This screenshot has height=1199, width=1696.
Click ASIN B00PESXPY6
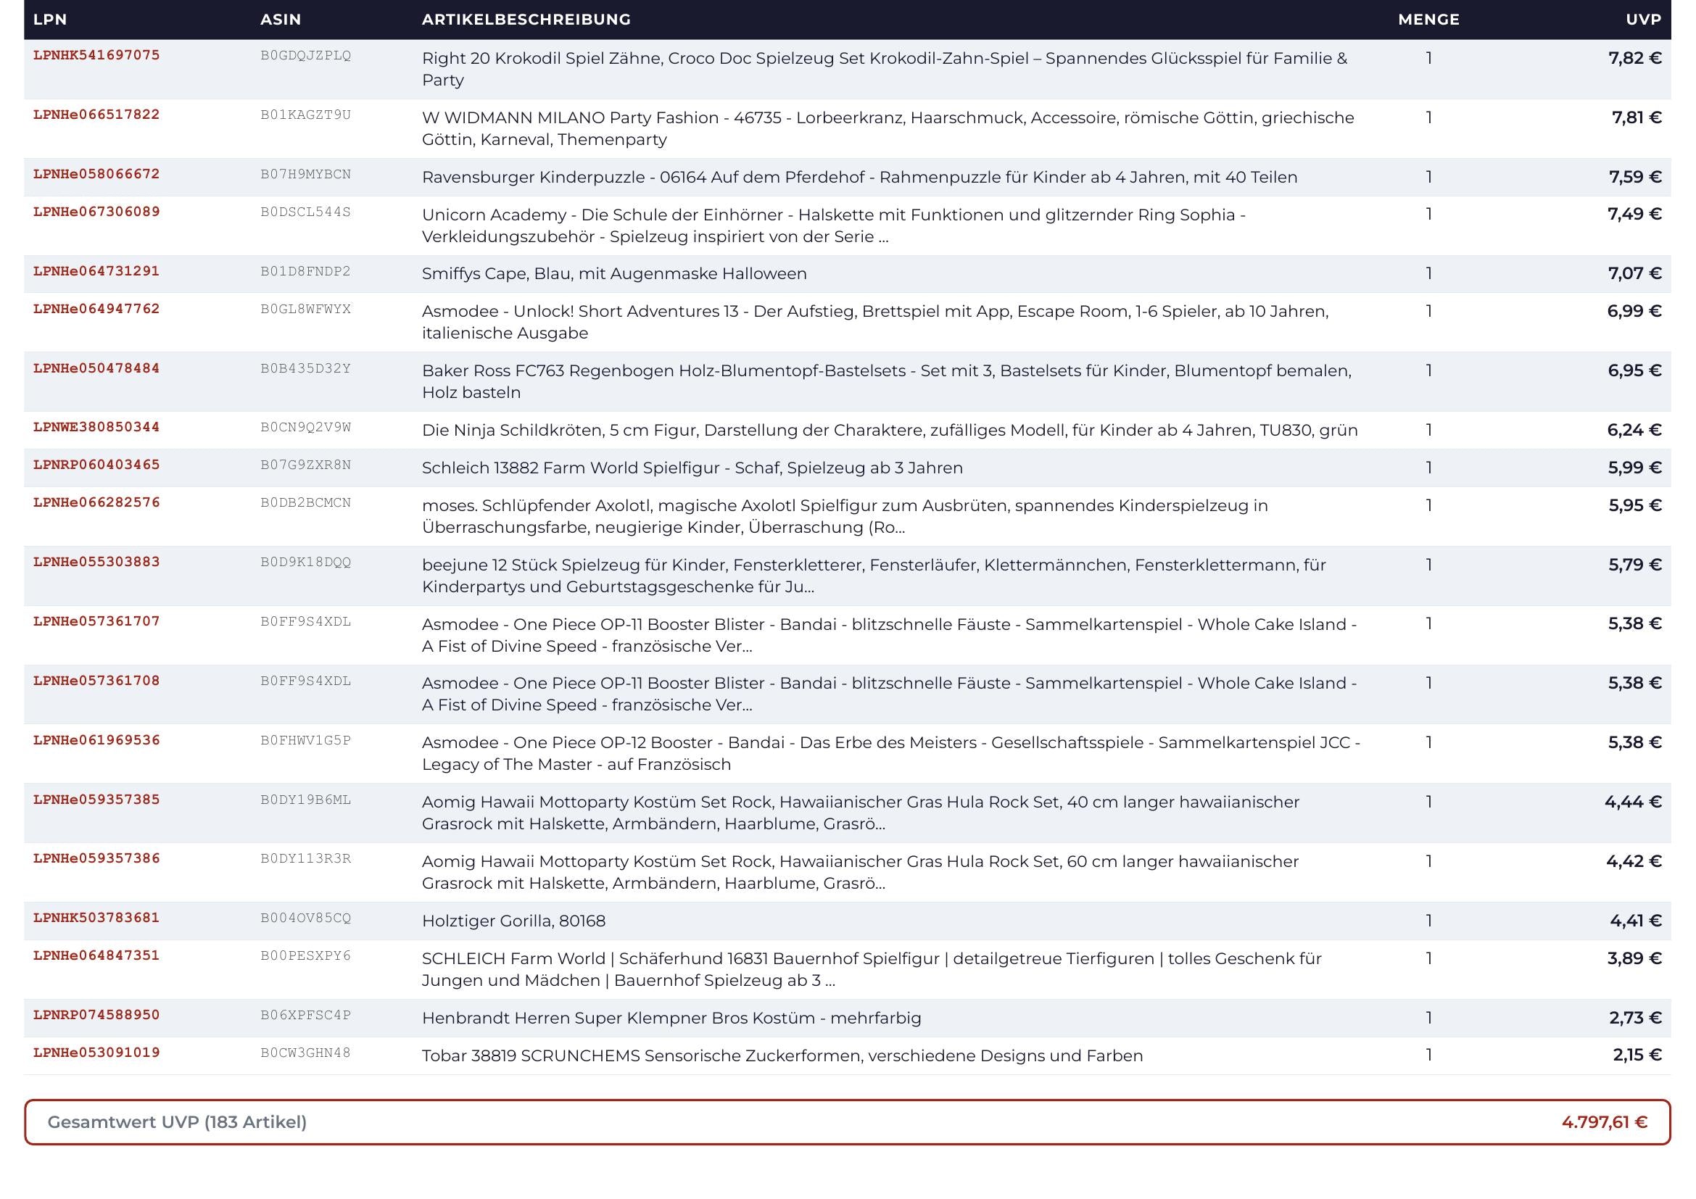(x=306, y=956)
